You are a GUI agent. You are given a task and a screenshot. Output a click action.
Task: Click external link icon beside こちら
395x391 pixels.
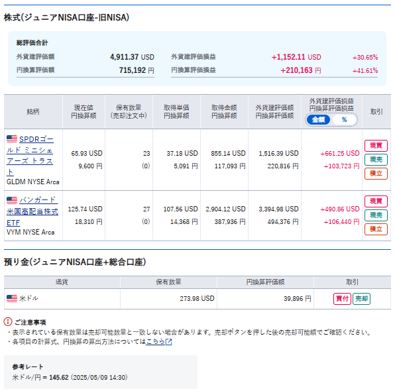pyautogui.click(x=168, y=342)
